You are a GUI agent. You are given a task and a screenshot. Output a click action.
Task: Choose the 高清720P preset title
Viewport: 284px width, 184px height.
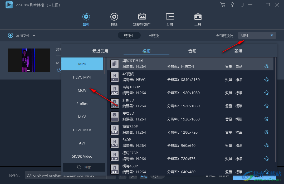(x=130, y=127)
